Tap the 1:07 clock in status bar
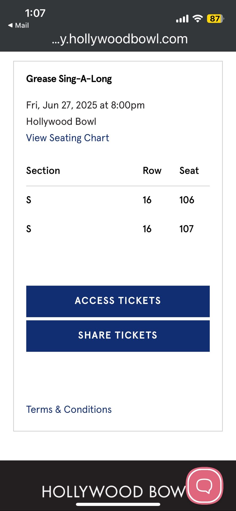 pos(35,13)
